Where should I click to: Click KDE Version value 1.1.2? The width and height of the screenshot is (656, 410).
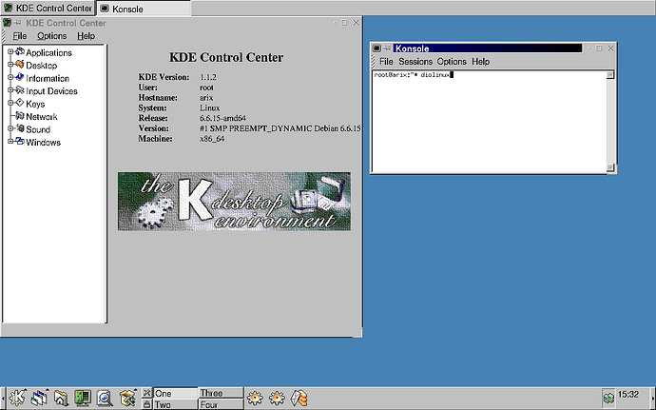[208, 77]
